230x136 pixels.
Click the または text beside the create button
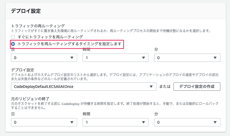(165, 87)
